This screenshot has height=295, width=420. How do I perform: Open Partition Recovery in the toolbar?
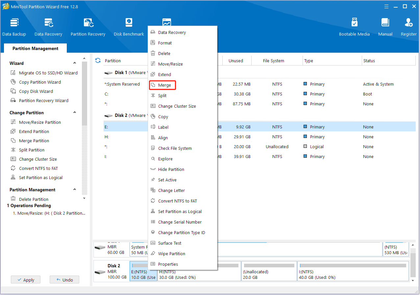(x=88, y=27)
